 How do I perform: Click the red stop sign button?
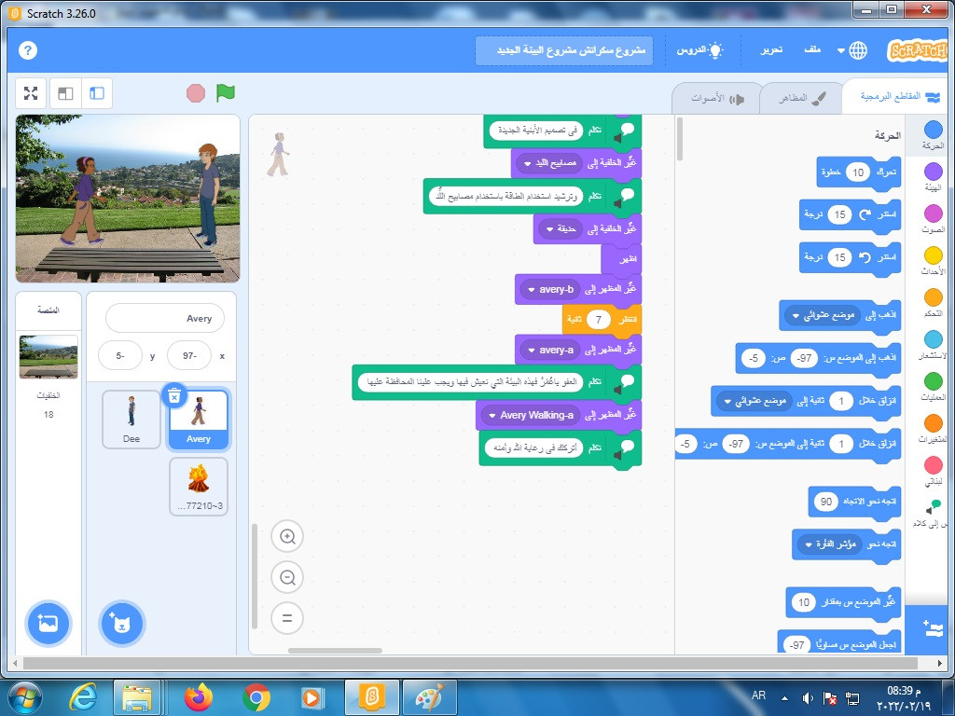tap(196, 93)
